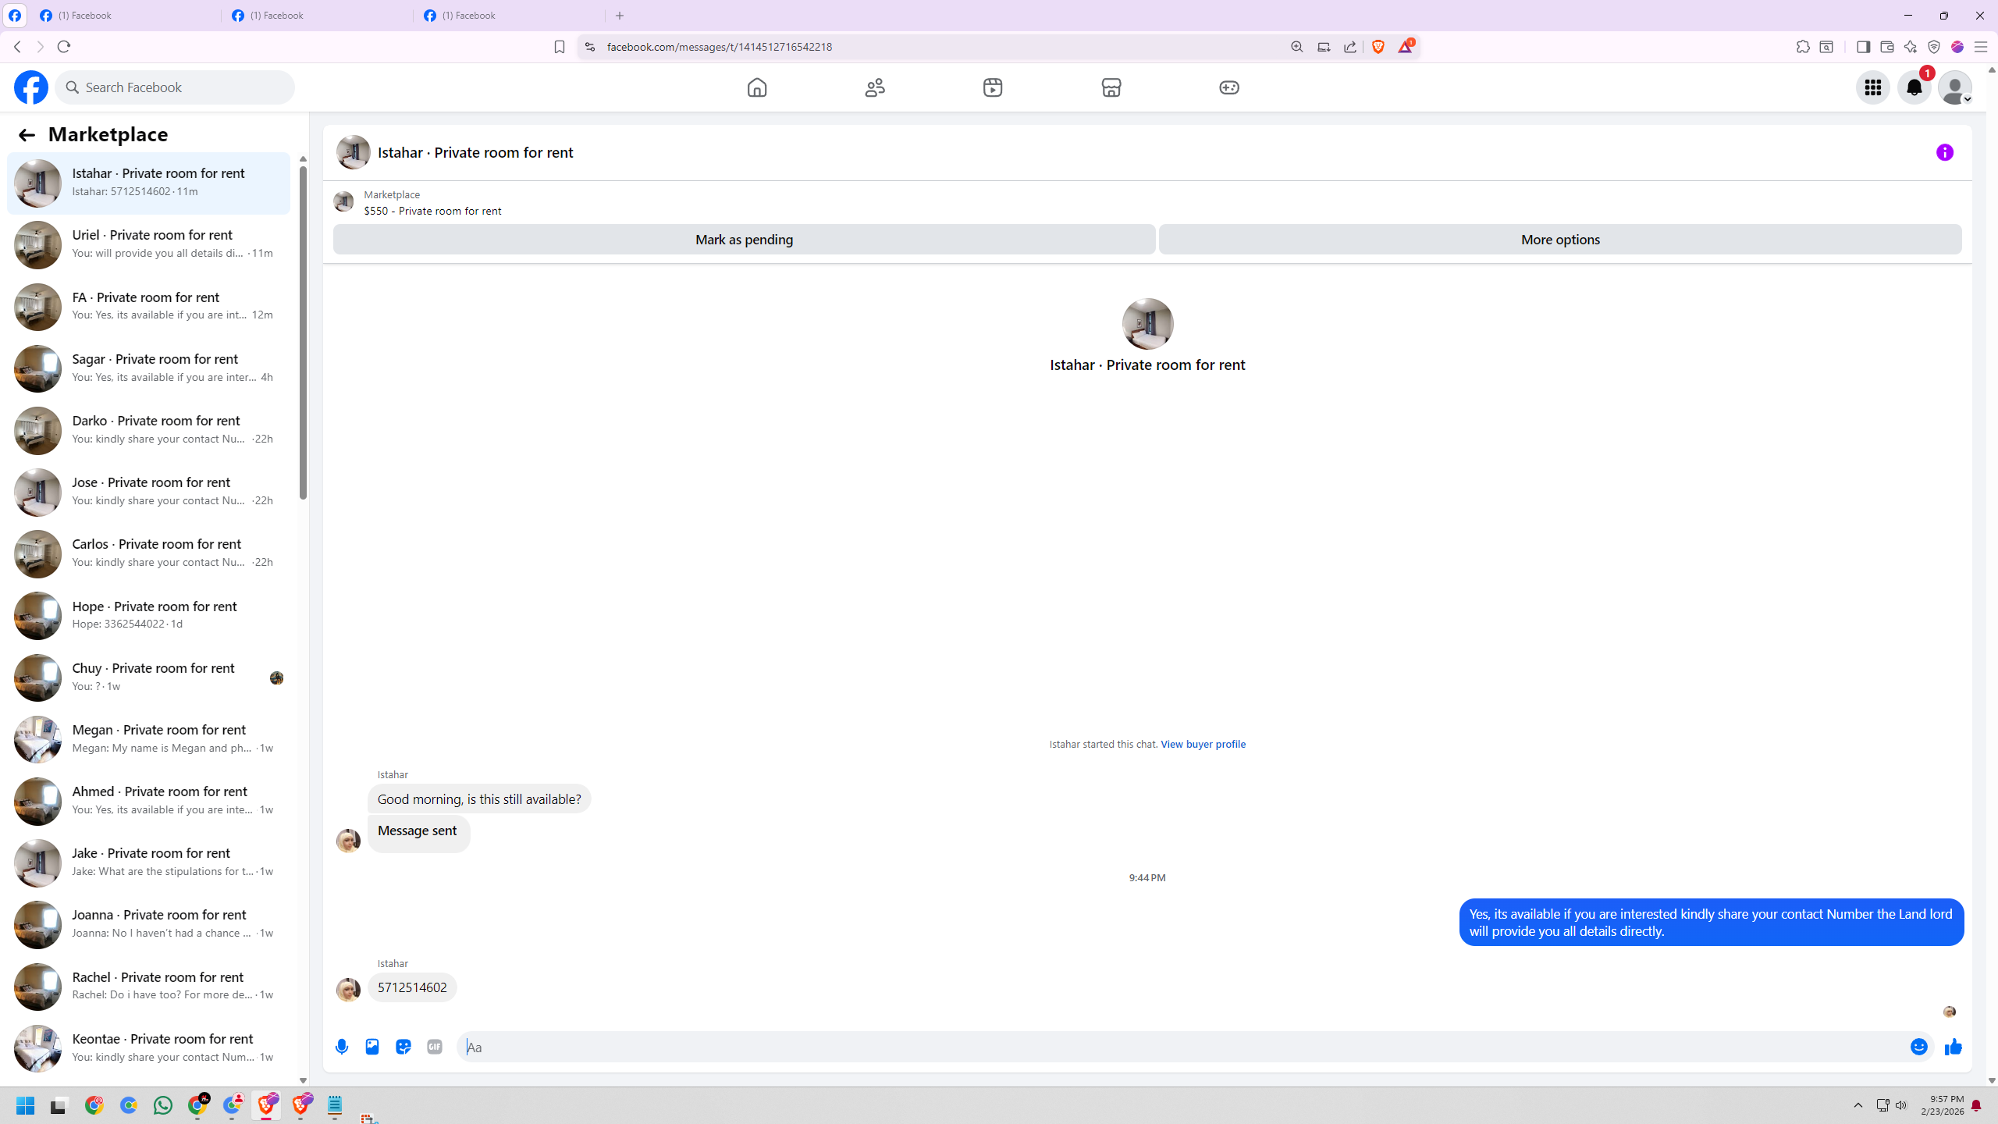The width and height of the screenshot is (1998, 1124).
Task: Click Mark as pending button
Action: [x=743, y=240]
